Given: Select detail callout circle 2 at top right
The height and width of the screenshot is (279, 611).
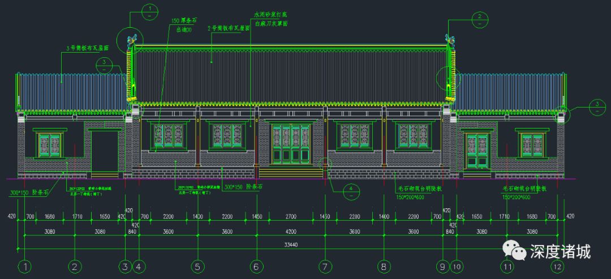Looking at the screenshot, I should [x=480, y=20].
